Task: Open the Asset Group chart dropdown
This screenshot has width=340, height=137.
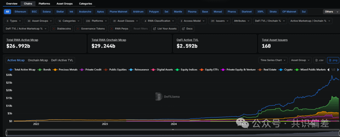Action: tap(300, 60)
